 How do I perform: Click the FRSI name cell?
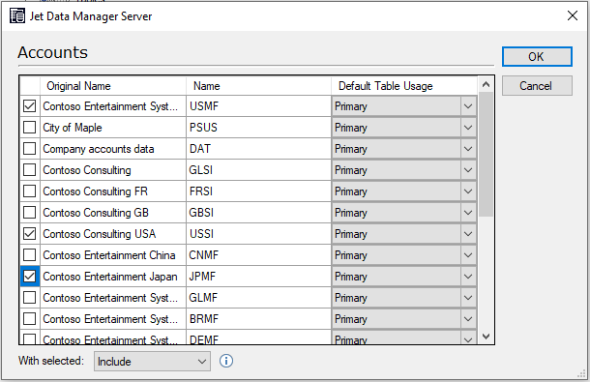tap(258, 191)
